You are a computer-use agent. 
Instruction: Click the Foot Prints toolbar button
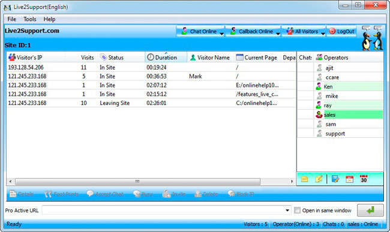point(61,194)
